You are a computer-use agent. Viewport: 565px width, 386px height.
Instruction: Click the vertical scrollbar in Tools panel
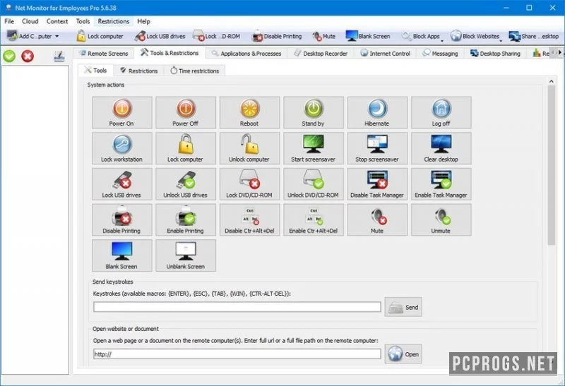pyautogui.click(x=552, y=166)
